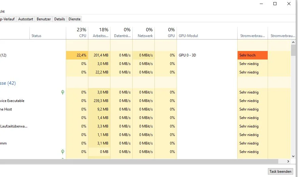Click the horizontal scrollbar right arrow
298x177 pixels.
pos(288,161)
